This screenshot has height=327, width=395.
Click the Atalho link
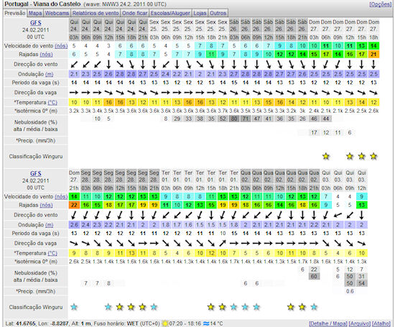tap(381, 323)
